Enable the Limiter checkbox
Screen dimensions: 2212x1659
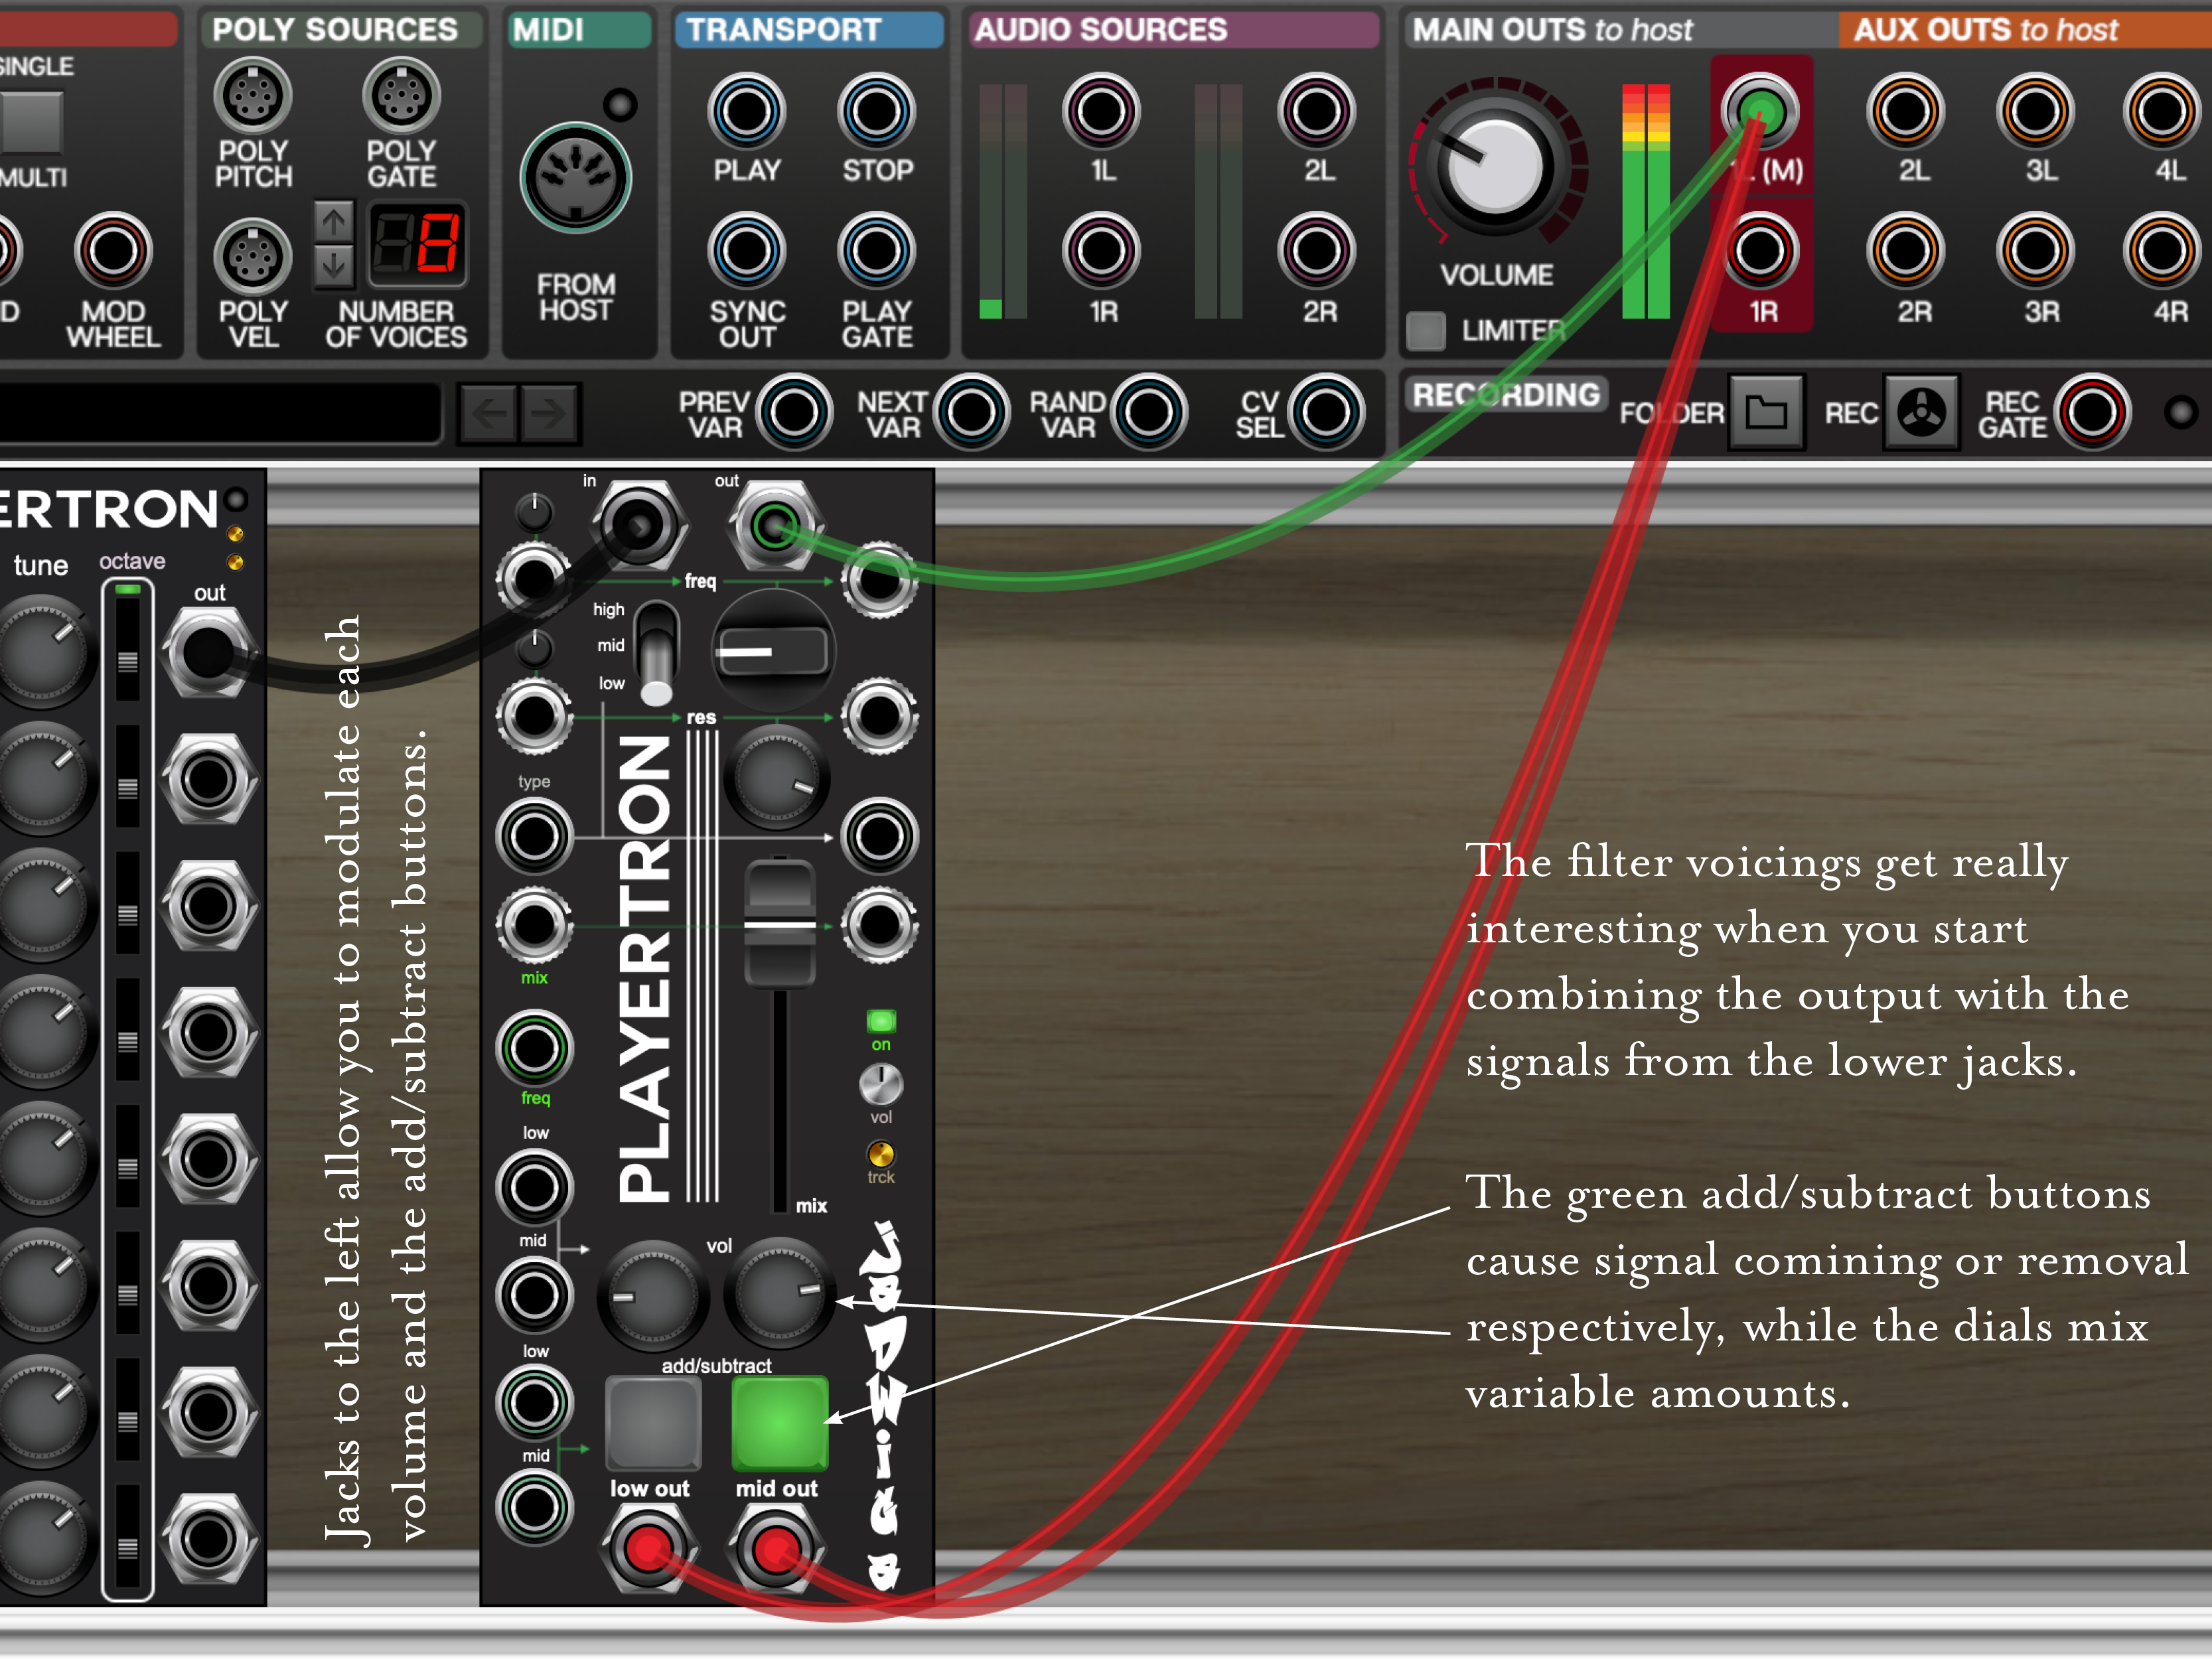(1426, 331)
